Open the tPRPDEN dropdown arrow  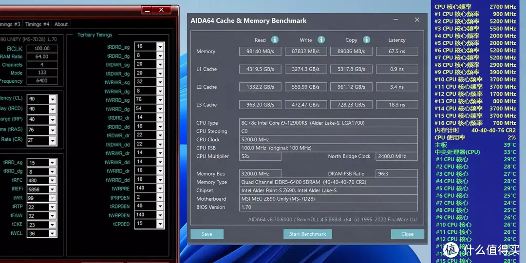pos(160,198)
